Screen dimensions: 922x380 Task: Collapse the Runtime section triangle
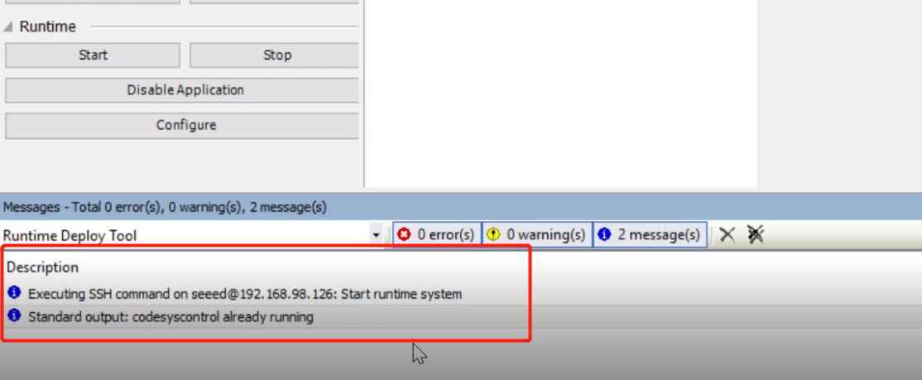pos(8,27)
